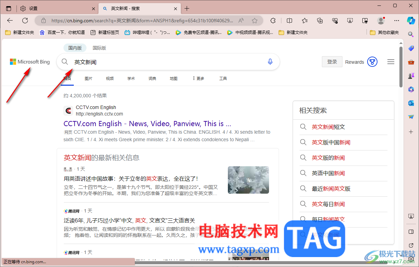Select related search 英文每日新闻

[328, 204]
